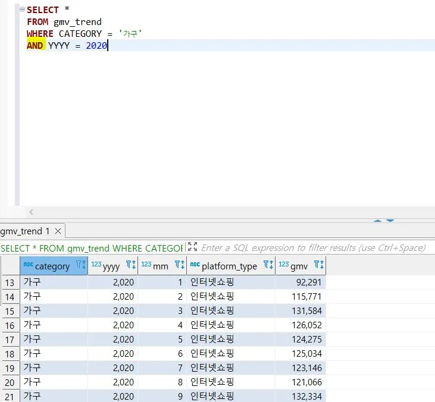Click the ABC type icon of category column
The height and width of the screenshot is (402, 435).
tap(29, 264)
